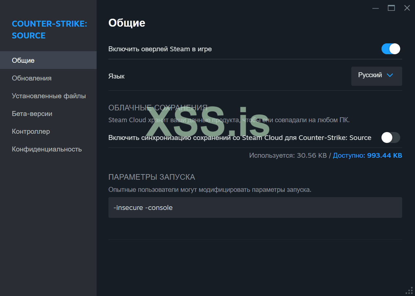
Task: Open the Обновления section
Action: (x=32, y=78)
